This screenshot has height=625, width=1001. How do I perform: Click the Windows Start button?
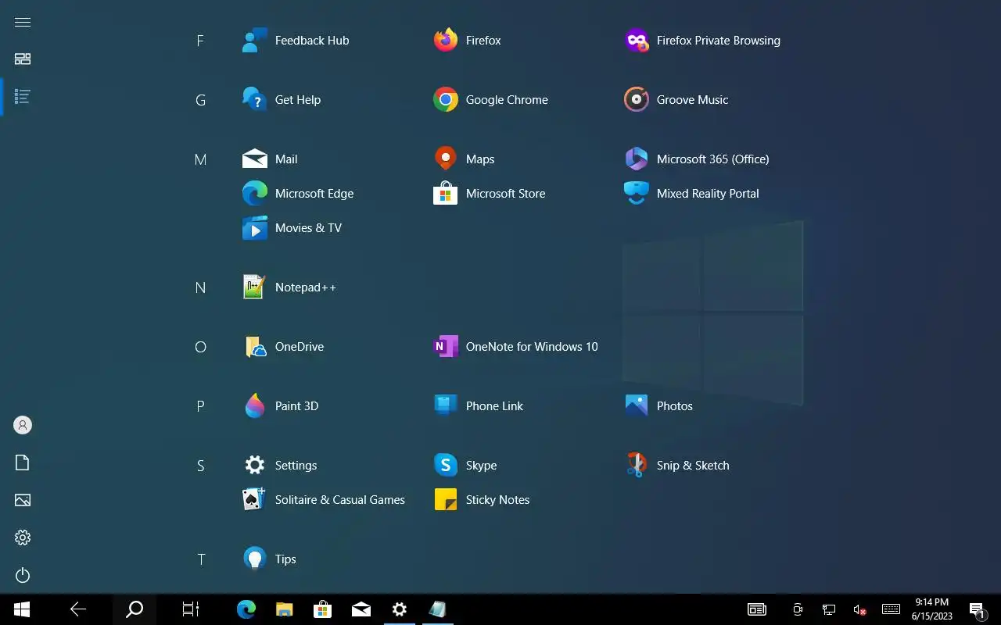(x=22, y=609)
